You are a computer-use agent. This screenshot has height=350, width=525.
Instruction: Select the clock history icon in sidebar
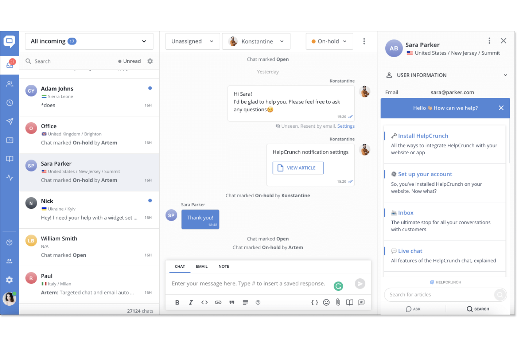click(10, 102)
